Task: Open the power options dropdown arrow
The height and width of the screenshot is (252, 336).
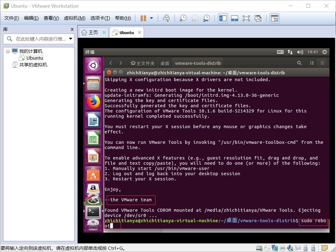Action: 151,18
